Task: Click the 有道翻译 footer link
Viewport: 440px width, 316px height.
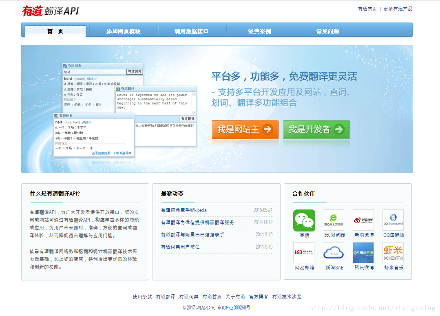Action: coord(166,297)
